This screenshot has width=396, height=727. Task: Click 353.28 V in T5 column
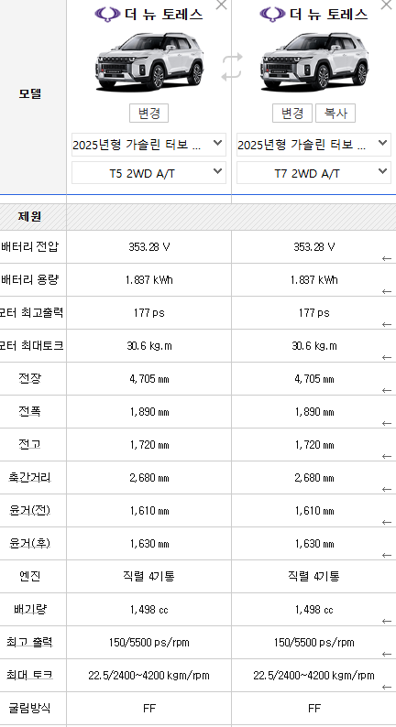click(149, 246)
